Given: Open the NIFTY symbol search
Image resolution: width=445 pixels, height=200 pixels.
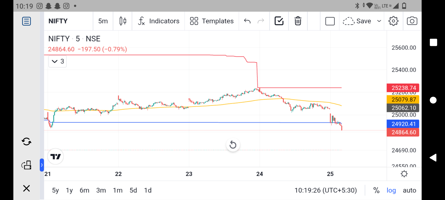Looking at the screenshot, I should (58, 21).
